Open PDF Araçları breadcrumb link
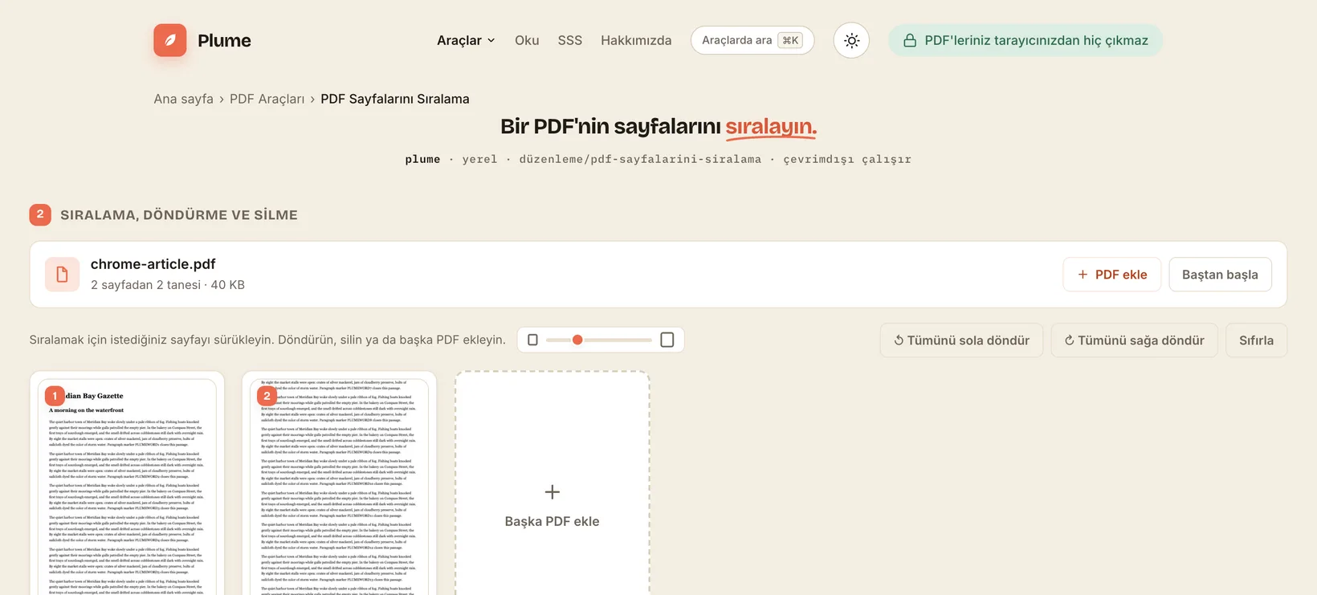Screen dimensions: 1317x595 pos(267,99)
